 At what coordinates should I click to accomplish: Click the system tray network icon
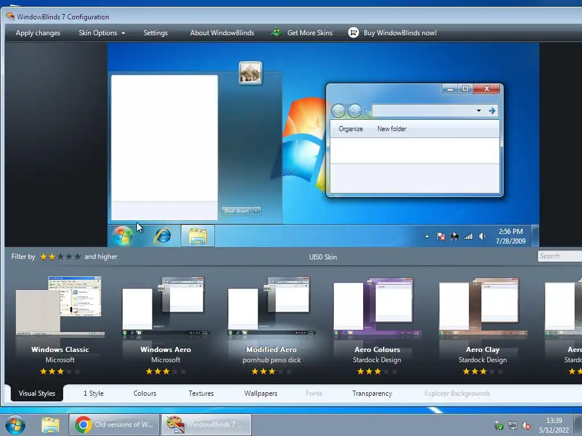point(513,426)
